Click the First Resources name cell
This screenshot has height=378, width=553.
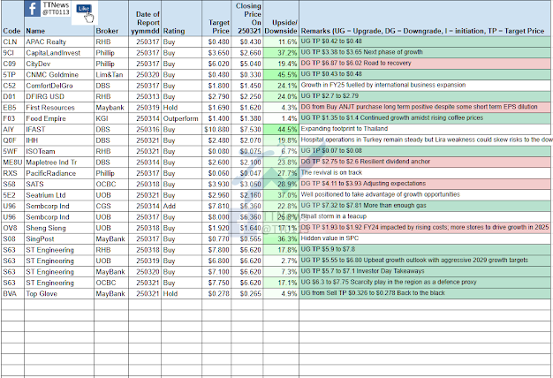59,108
